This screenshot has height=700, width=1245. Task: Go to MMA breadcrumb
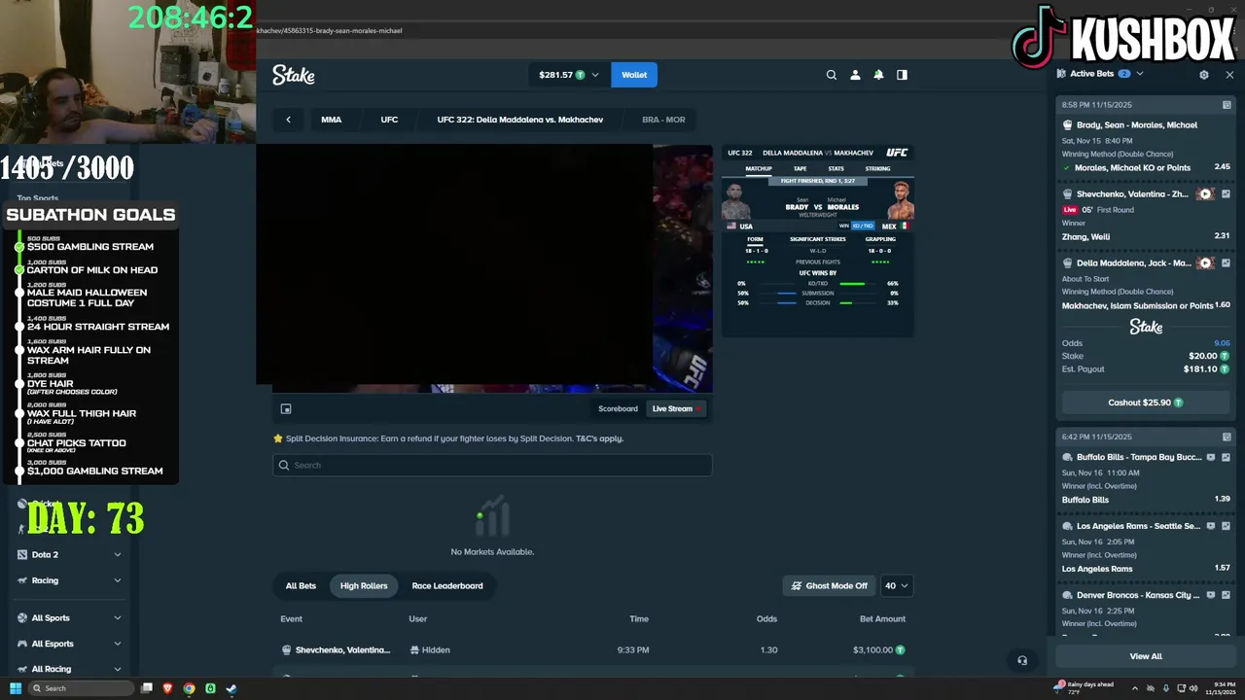[x=332, y=120]
